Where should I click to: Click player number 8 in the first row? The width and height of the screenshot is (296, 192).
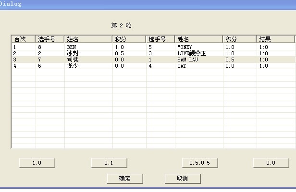coord(39,47)
